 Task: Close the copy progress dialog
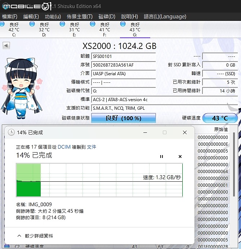coord(185,132)
